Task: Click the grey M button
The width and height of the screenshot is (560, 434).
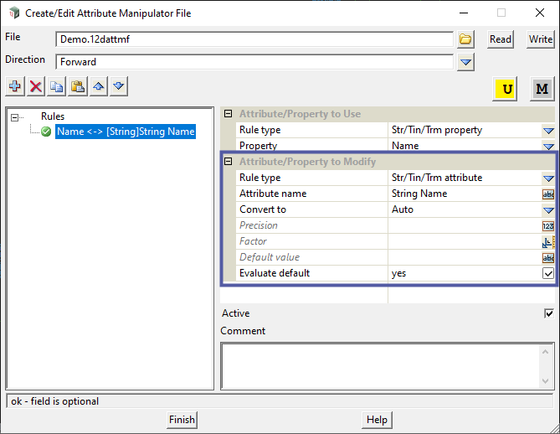Action: coord(542,89)
